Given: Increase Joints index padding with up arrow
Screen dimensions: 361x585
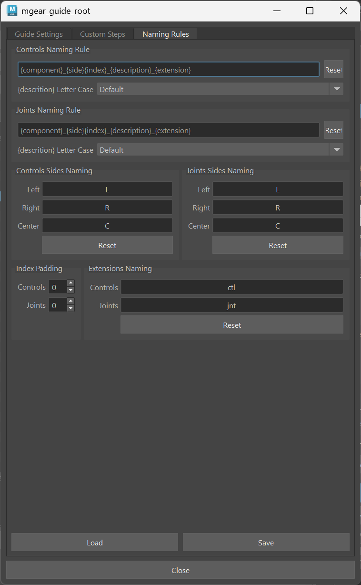Looking at the screenshot, I should 70,302.
